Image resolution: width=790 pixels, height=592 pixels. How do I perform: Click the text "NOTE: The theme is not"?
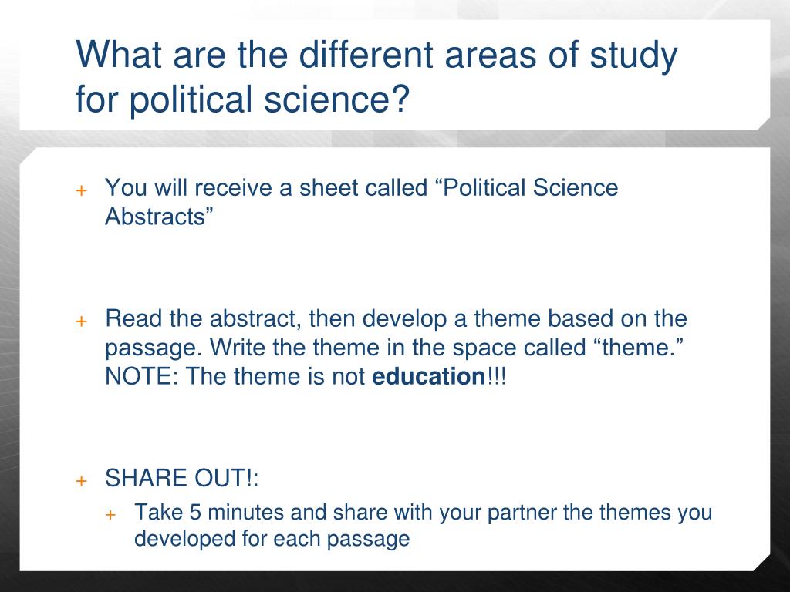pyautogui.click(x=235, y=376)
